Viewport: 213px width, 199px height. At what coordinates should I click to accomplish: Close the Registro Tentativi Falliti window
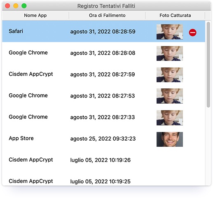click(x=7, y=6)
